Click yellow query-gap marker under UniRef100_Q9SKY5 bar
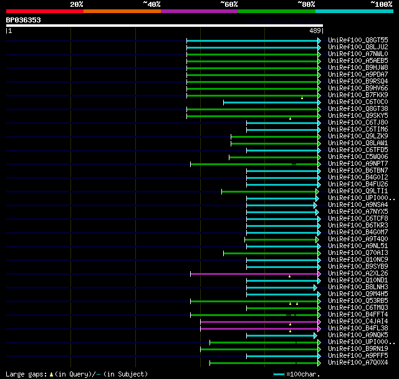399x379 pixels. [x=290, y=118]
